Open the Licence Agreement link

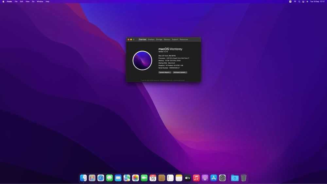179,80
